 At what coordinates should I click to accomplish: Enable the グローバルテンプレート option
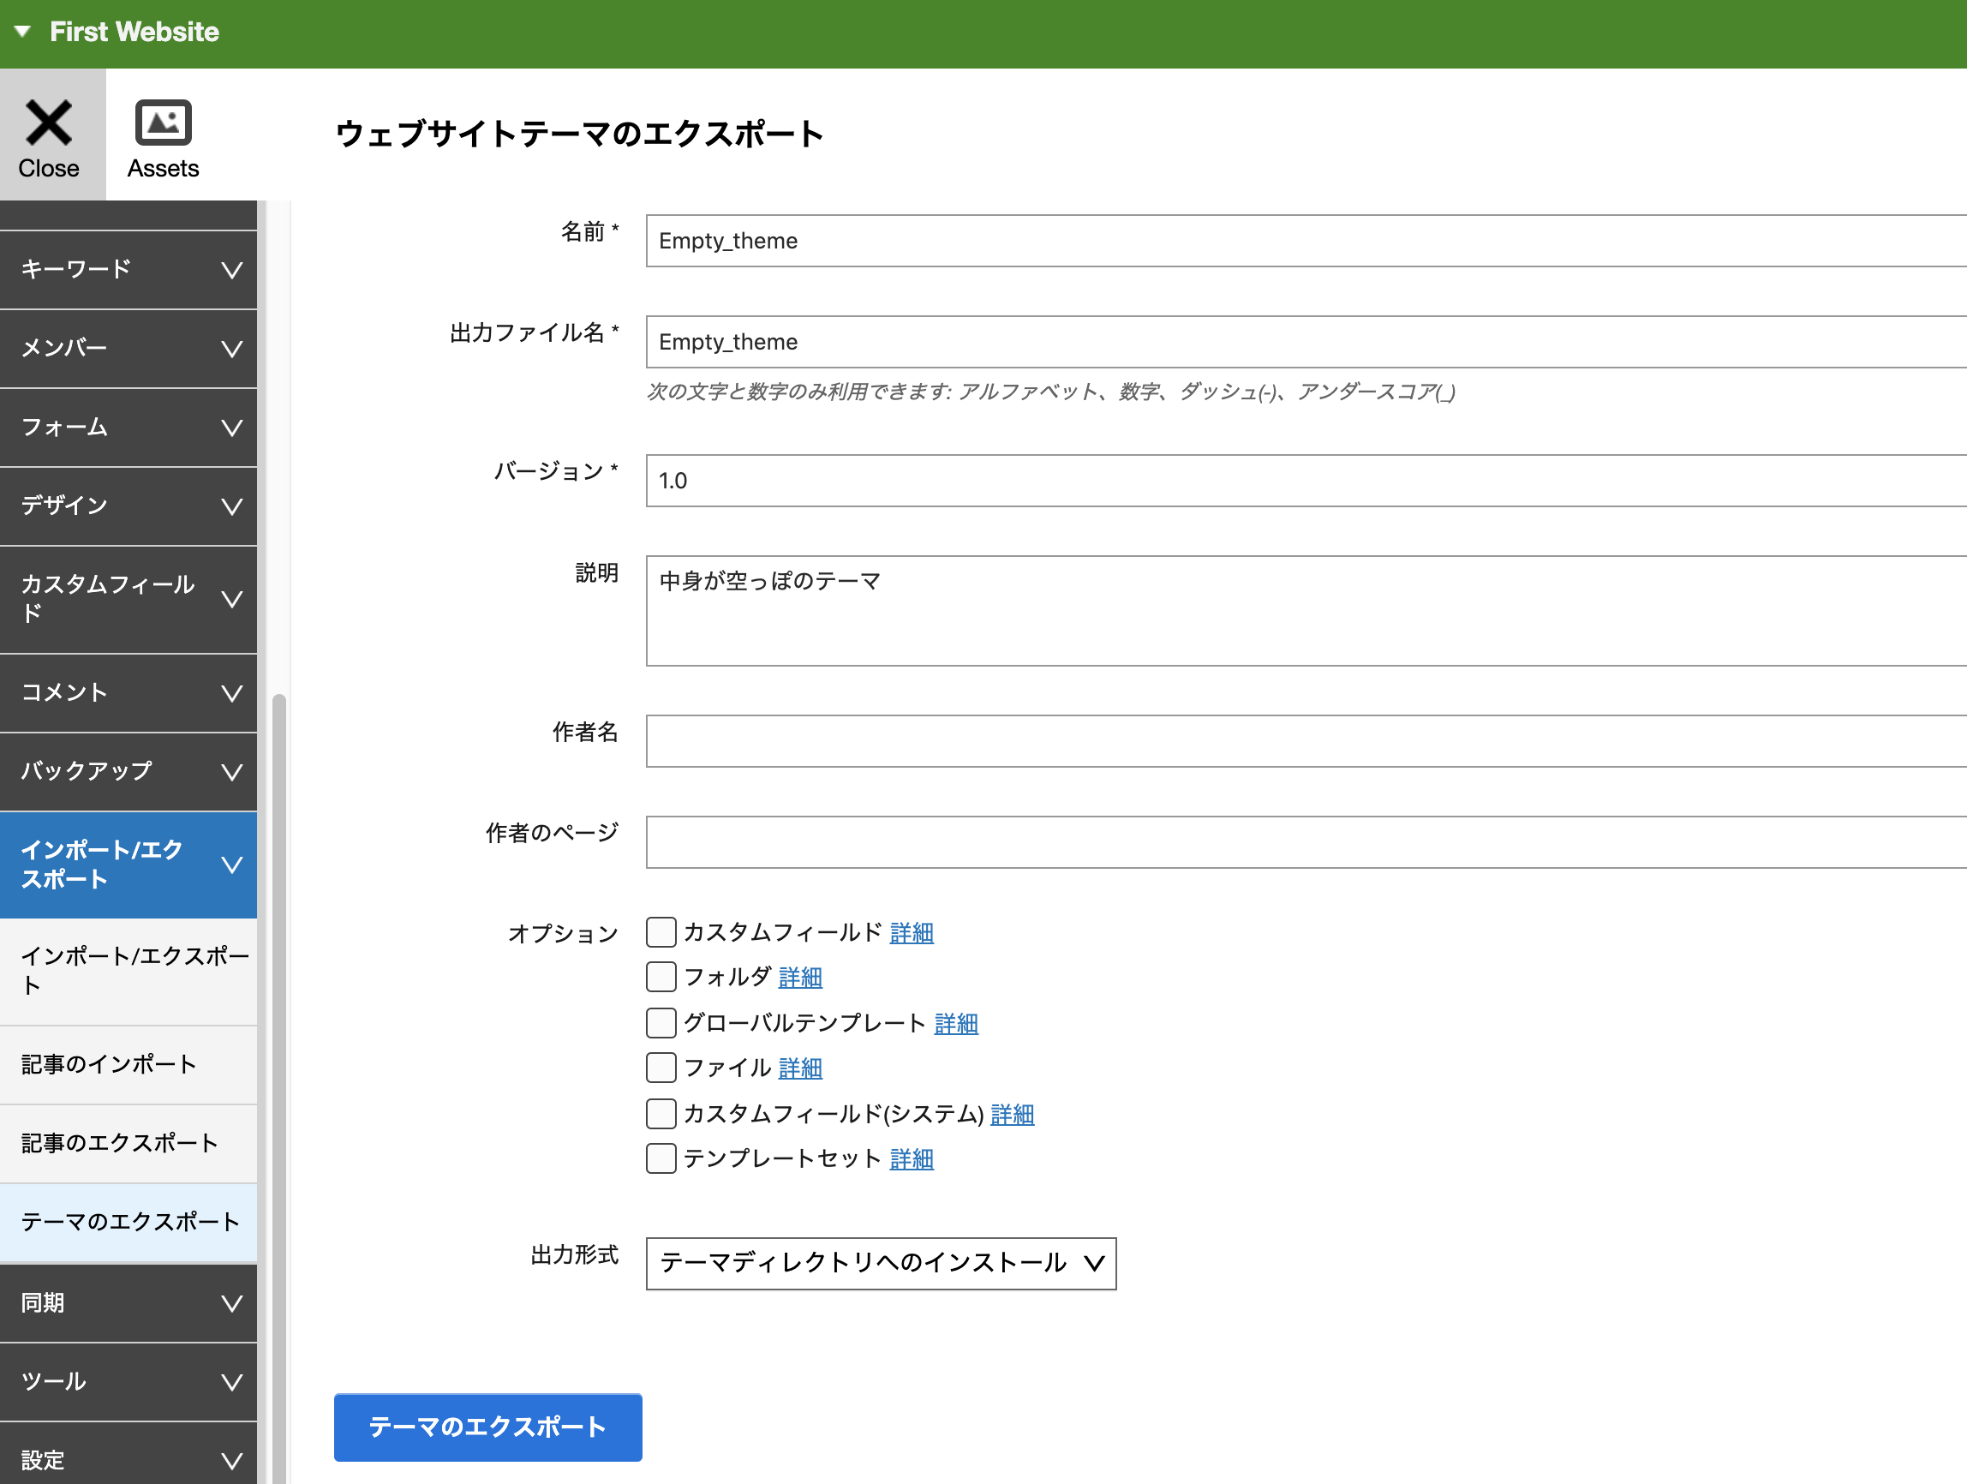pos(661,1022)
